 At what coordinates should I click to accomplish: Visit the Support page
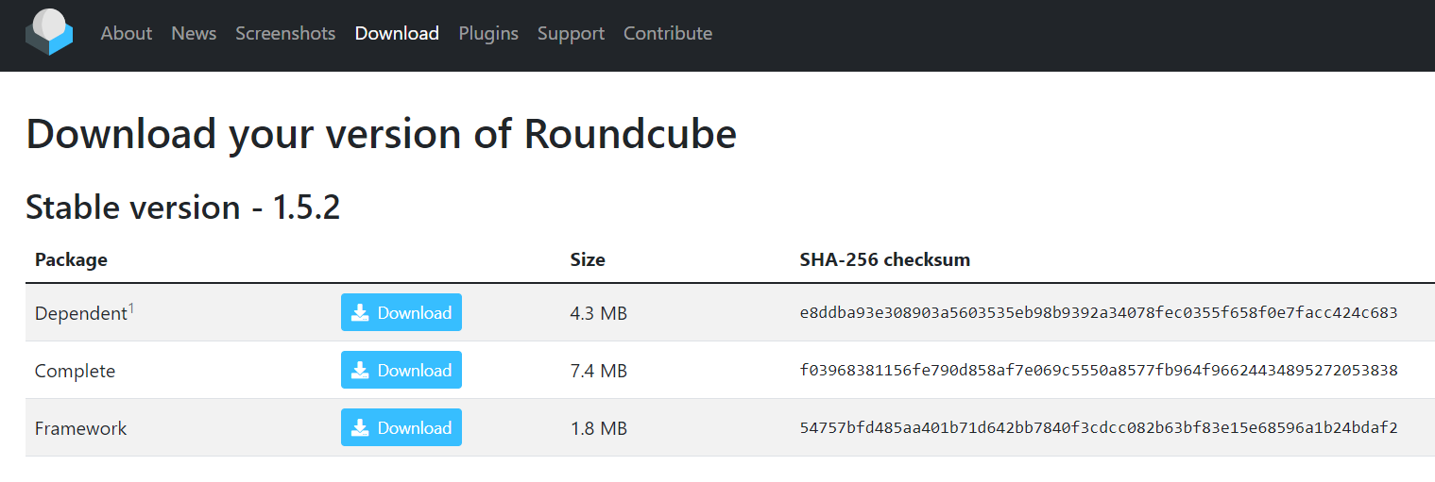tap(571, 33)
